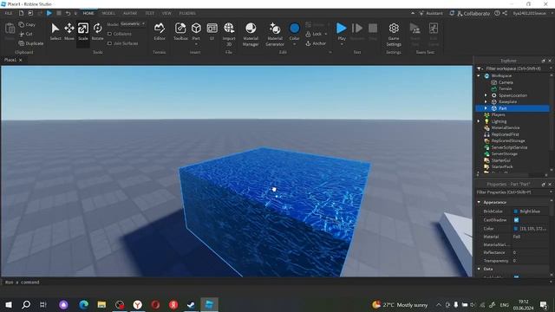The width and height of the screenshot is (555, 312).
Task: Click the Collaborate button
Action: [x=473, y=13]
